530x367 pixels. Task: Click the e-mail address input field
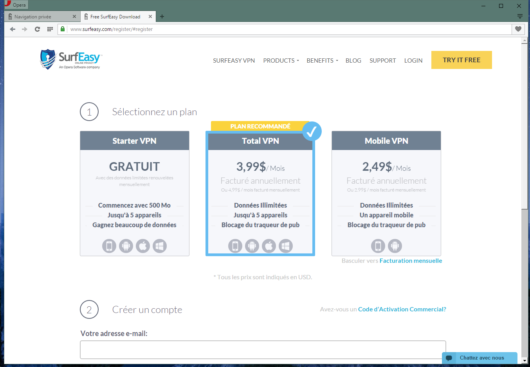263,350
